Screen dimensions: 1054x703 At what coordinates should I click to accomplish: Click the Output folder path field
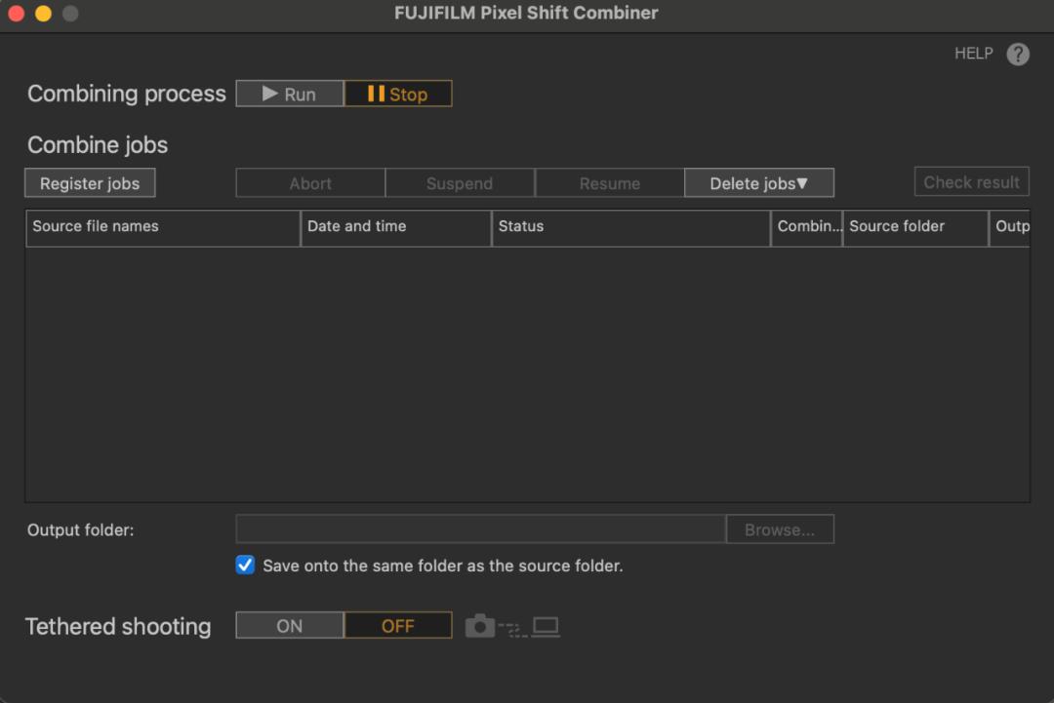(480, 529)
